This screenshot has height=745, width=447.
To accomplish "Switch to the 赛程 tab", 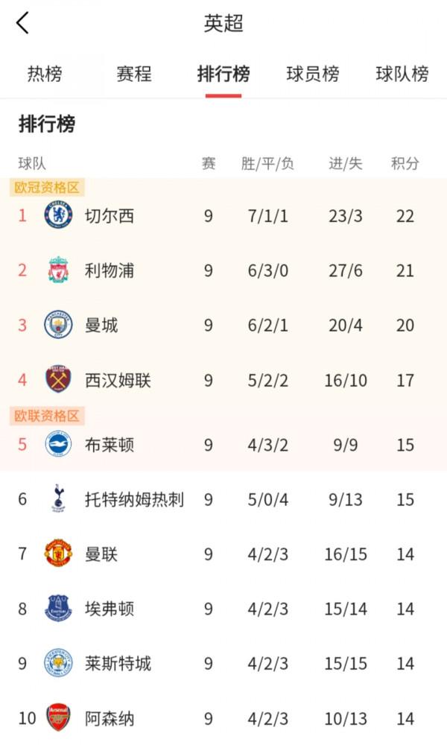I will tap(134, 74).
